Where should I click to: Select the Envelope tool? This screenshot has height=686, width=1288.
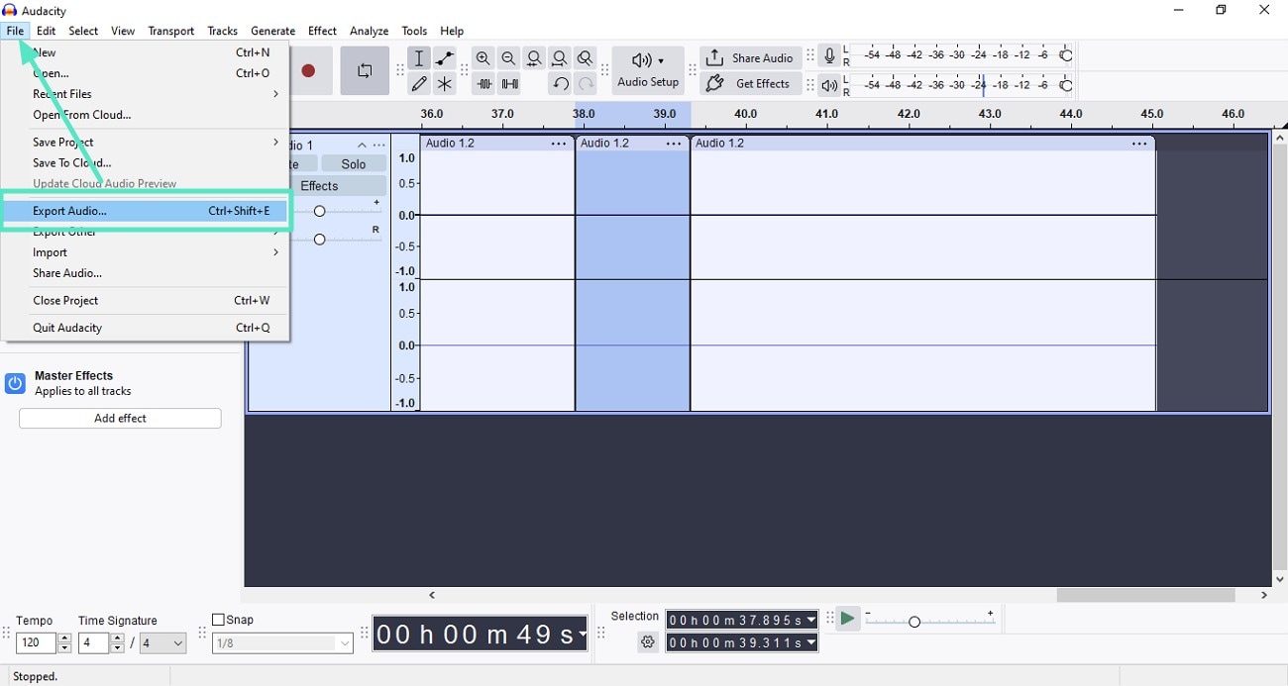coord(445,58)
